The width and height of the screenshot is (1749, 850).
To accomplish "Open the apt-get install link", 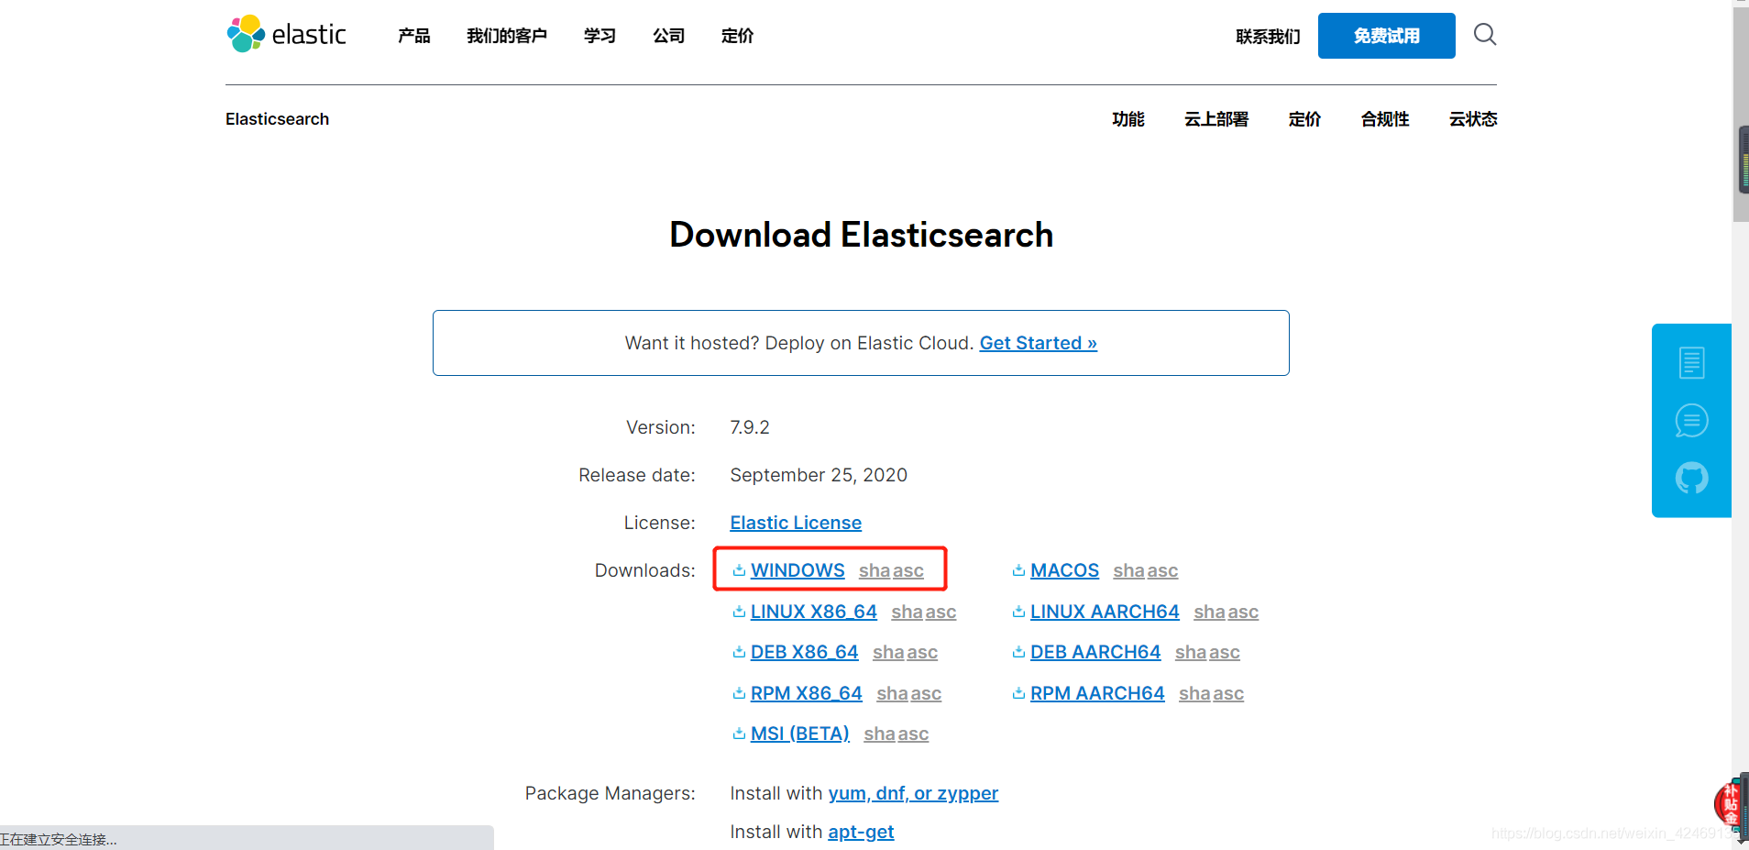I will coord(861,832).
